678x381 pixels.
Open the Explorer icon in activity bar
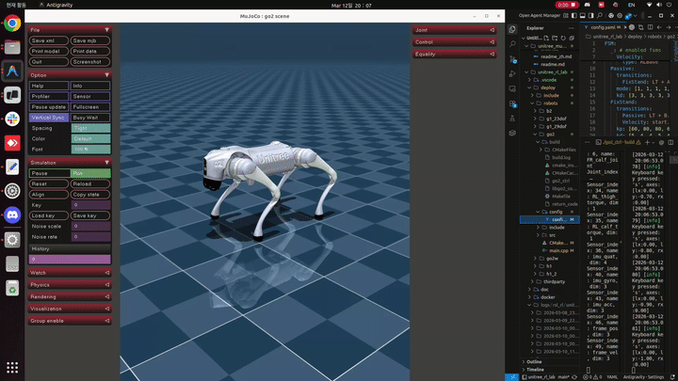(x=512, y=28)
